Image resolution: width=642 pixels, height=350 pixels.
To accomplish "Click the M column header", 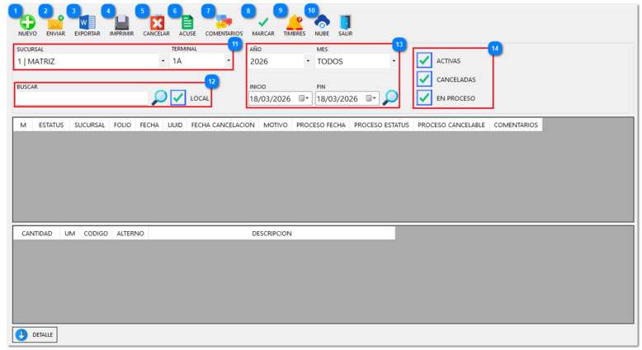I will point(23,125).
